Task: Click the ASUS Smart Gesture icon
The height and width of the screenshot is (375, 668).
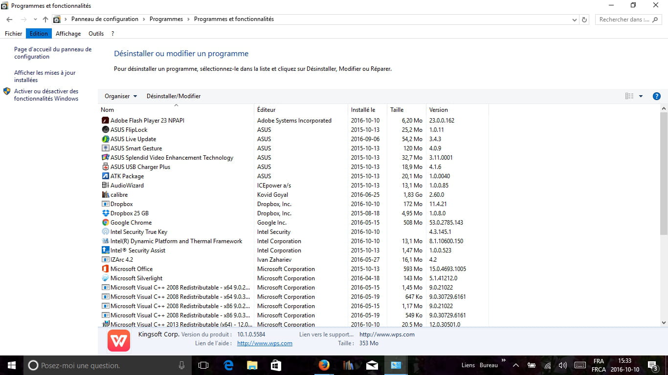Action: pyautogui.click(x=105, y=148)
